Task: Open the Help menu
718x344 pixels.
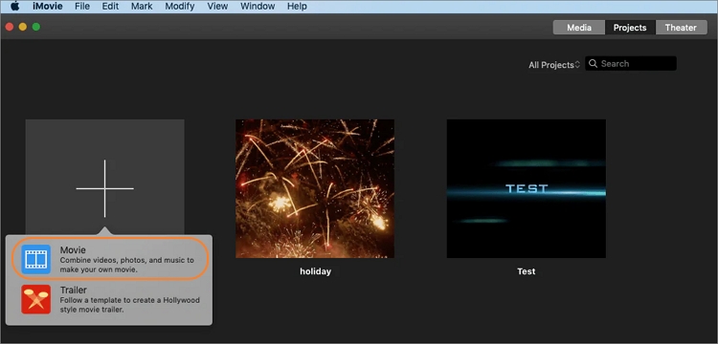Action: 297,7
